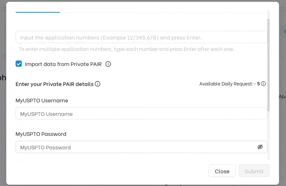This screenshot has width=286, height=186.
Task: Open info tooltip next to Private PAIR details heading
Action: pos(98,84)
